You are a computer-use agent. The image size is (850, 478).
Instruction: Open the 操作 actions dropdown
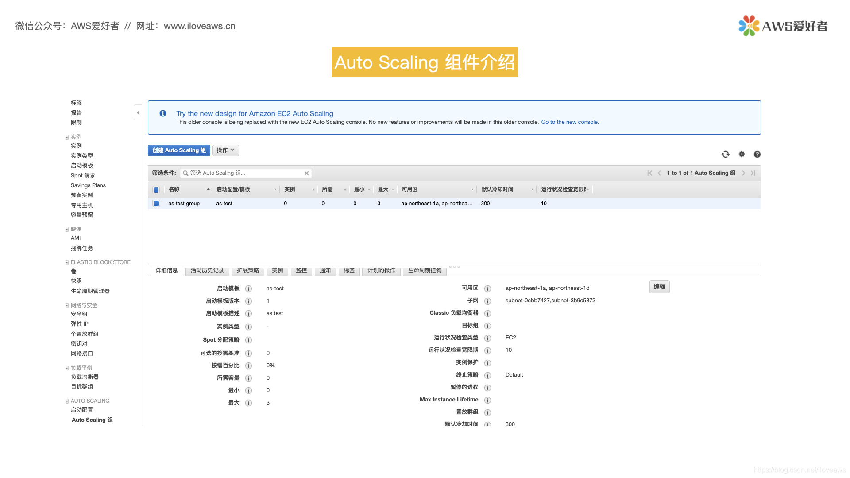pyautogui.click(x=226, y=150)
